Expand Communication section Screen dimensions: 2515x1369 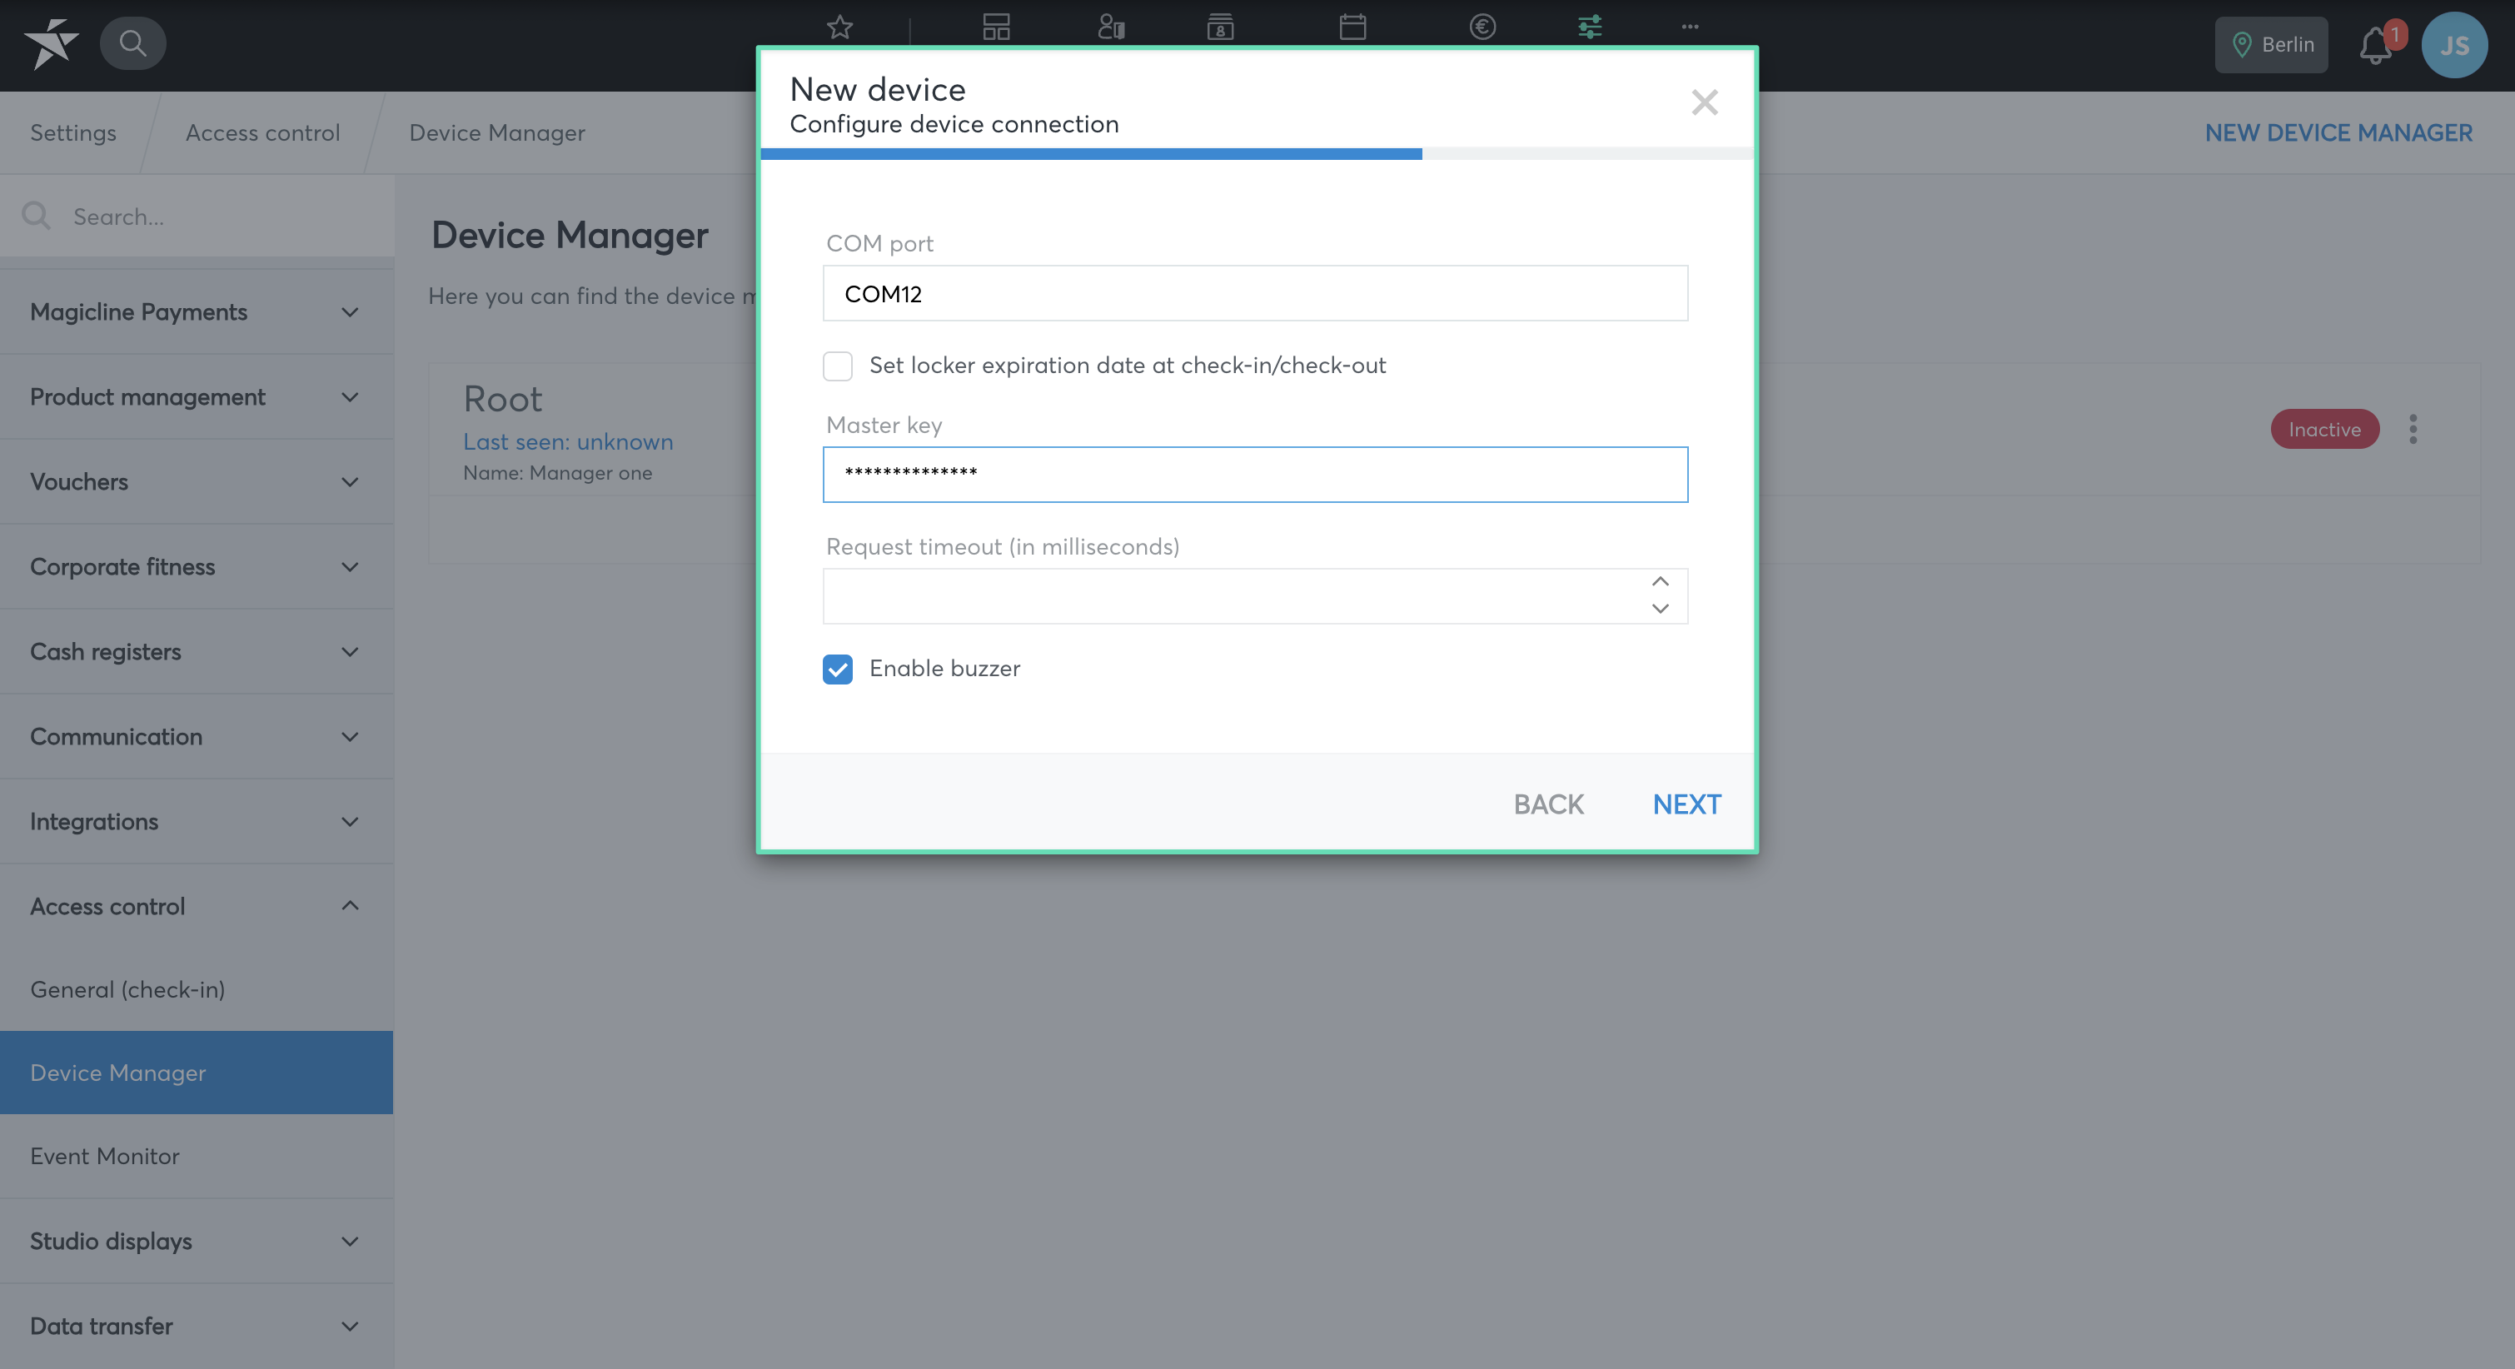tap(197, 737)
